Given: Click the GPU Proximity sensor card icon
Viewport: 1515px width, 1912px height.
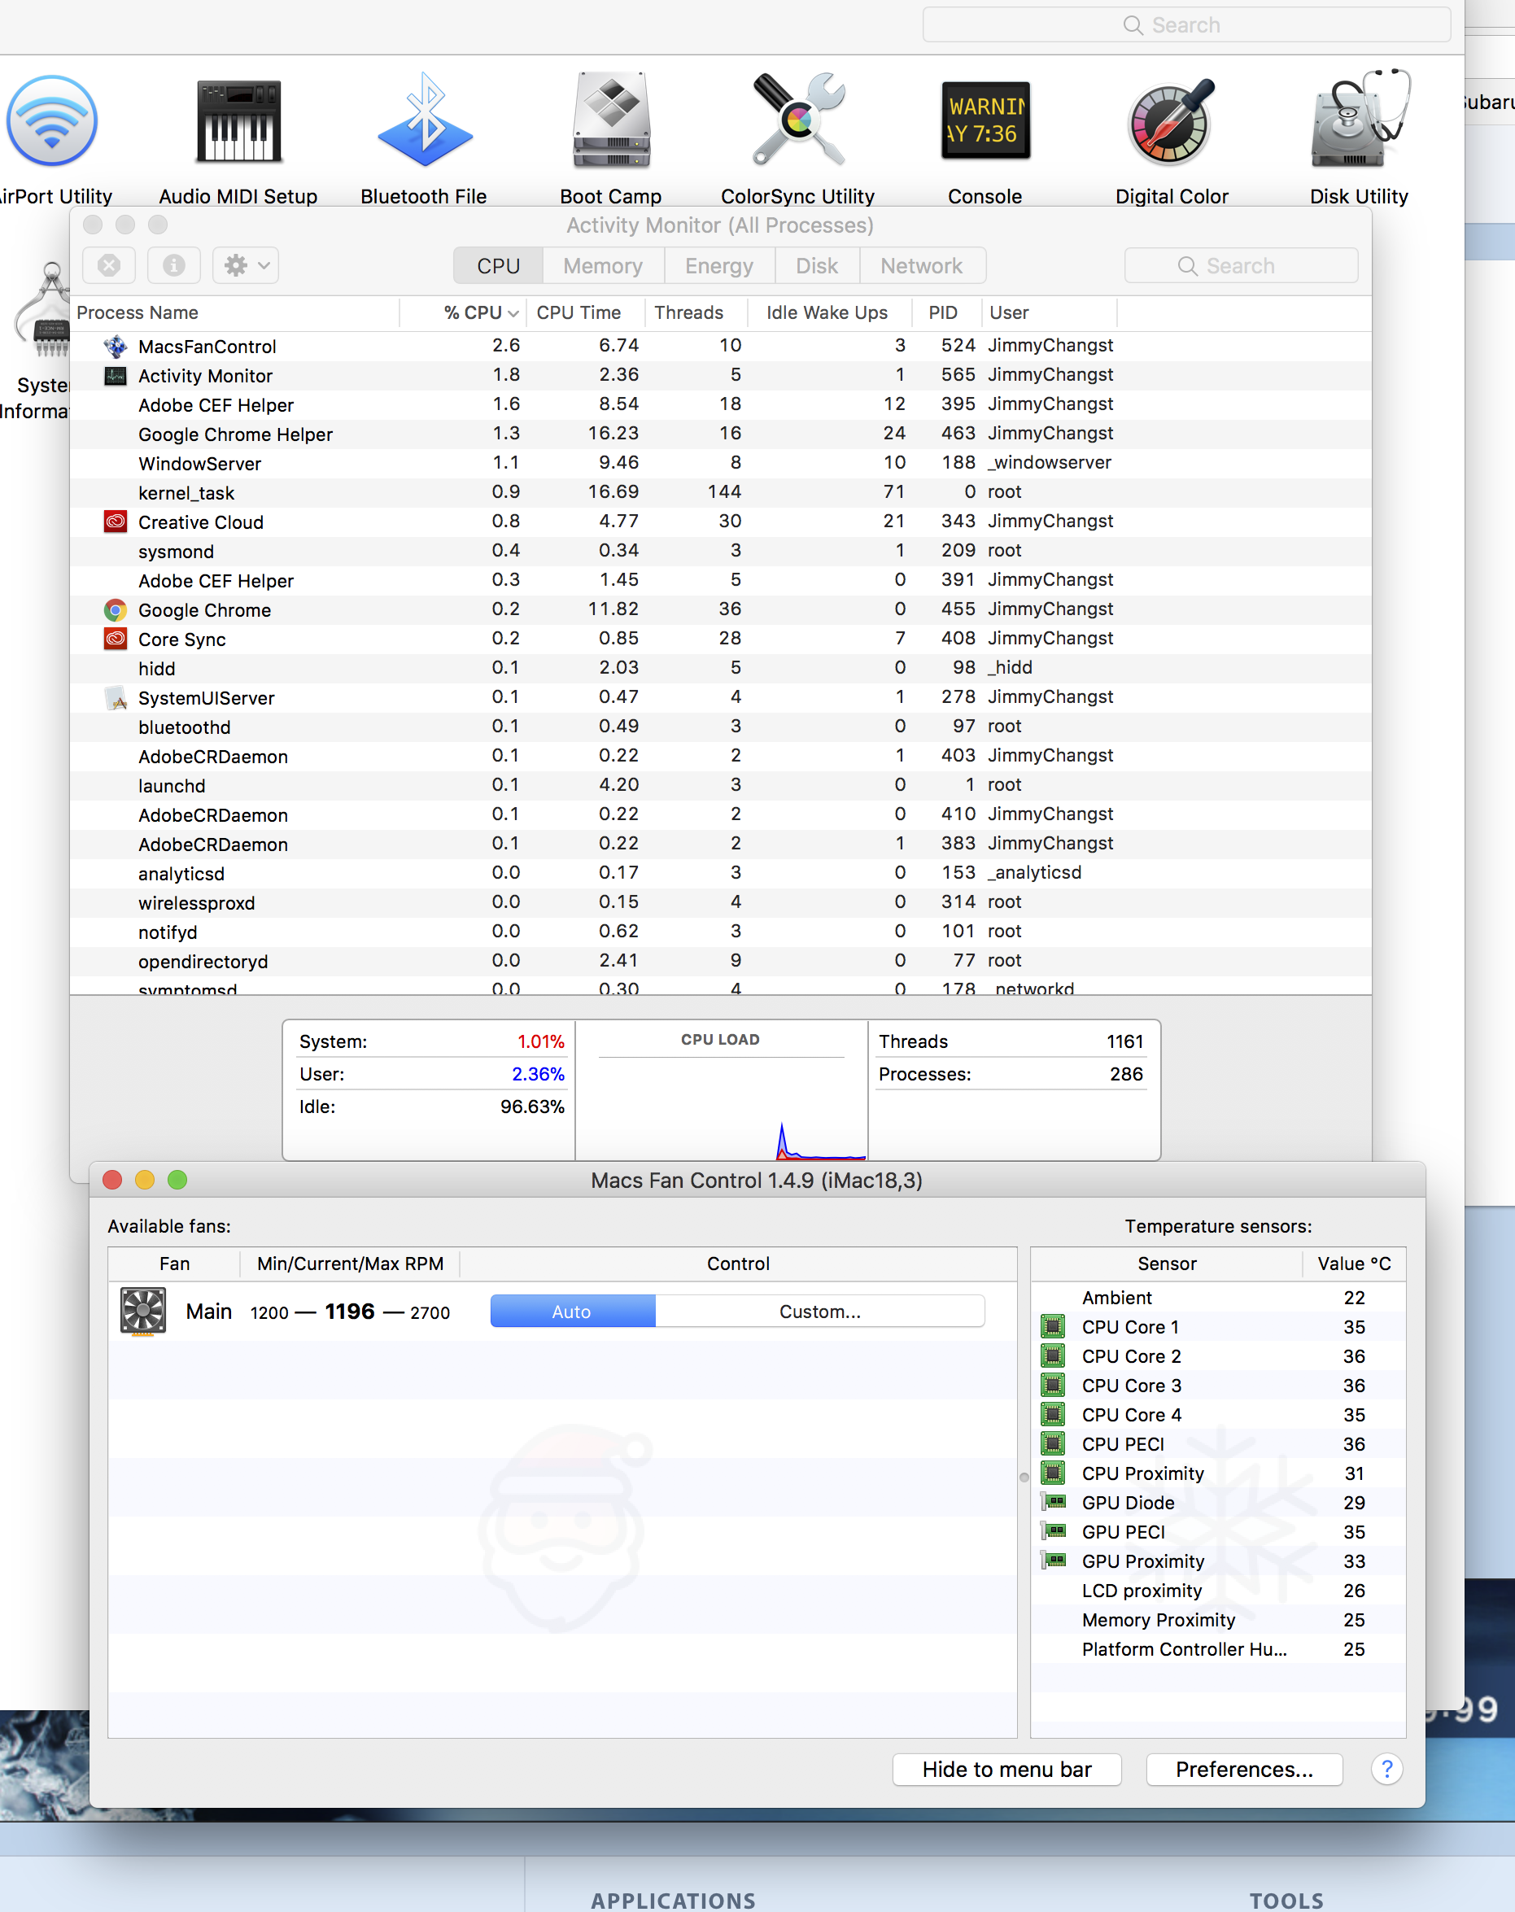Looking at the screenshot, I should coord(1053,1560).
